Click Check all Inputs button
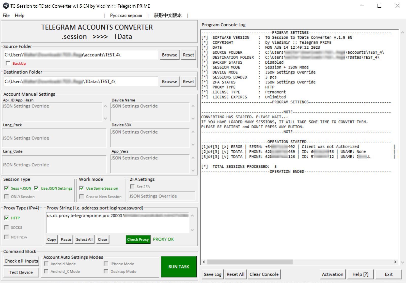The height and width of the screenshot is (283, 406). [21, 261]
